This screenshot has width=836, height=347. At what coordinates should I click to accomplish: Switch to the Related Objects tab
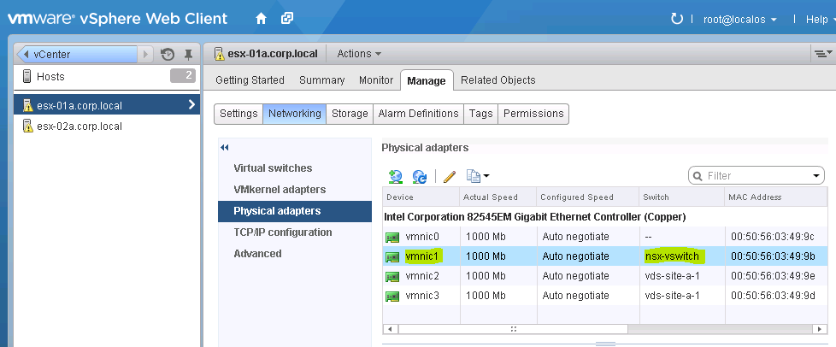coord(498,80)
